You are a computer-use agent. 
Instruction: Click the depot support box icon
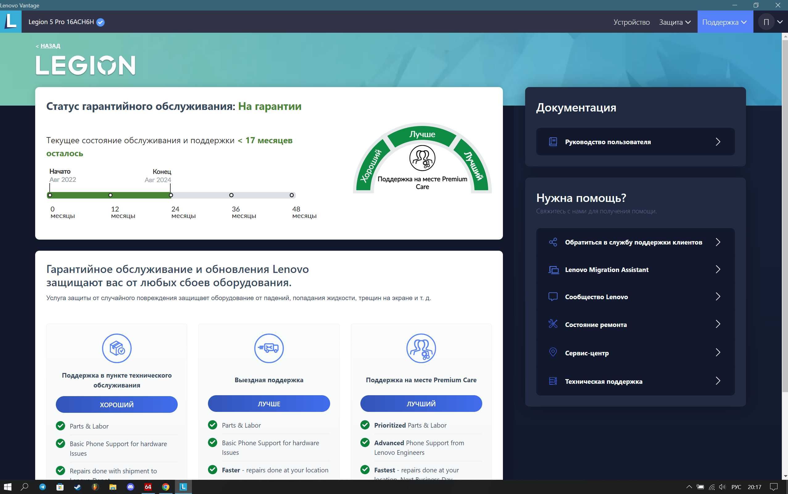click(x=117, y=348)
